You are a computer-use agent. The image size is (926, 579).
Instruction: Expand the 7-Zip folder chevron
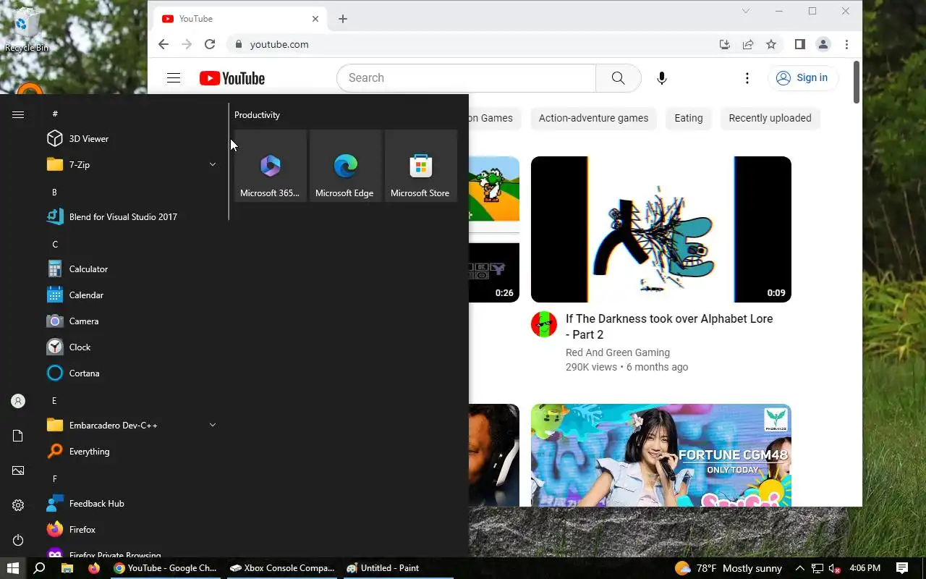pos(213,164)
